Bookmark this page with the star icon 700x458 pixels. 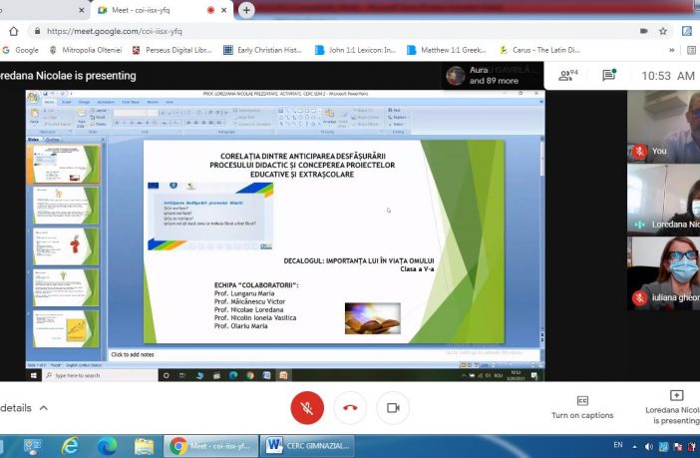tap(659, 30)
